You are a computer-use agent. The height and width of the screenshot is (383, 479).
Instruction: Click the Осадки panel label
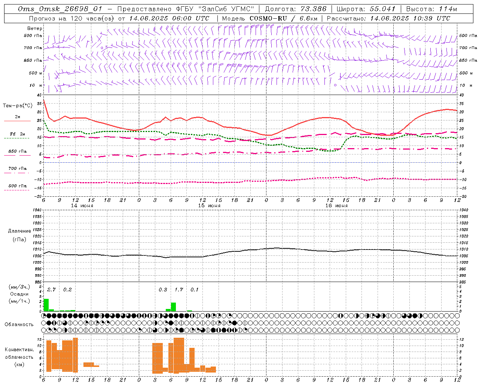(19, 294)
